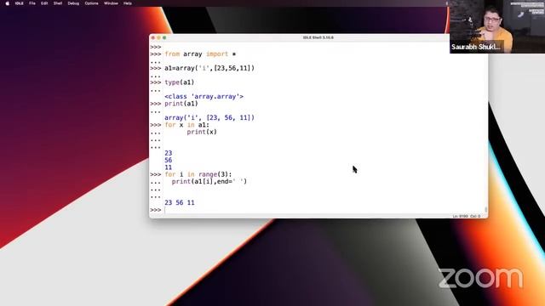Click the output value 56 on its own line
The image size is (545, 306).
pyautogui.click(x=169, y=160)
